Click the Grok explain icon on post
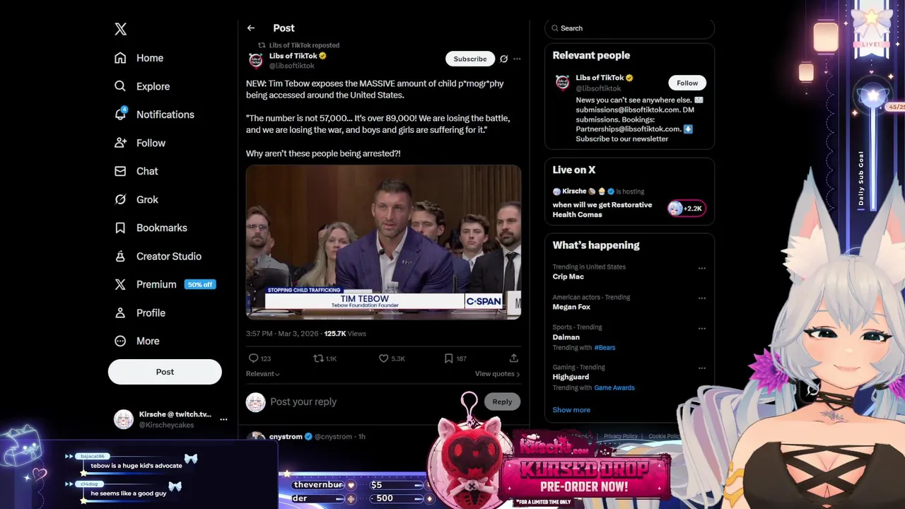This screenshot has height=509, width=905. 503,59
